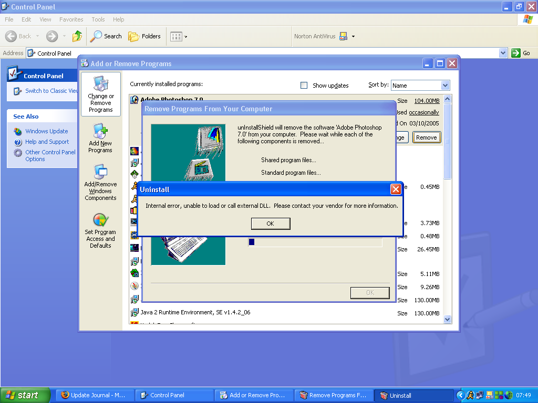Click the 'occasionally' usage link
The height and width of the screenshot is (403, 538).
[x=424, y=112]
